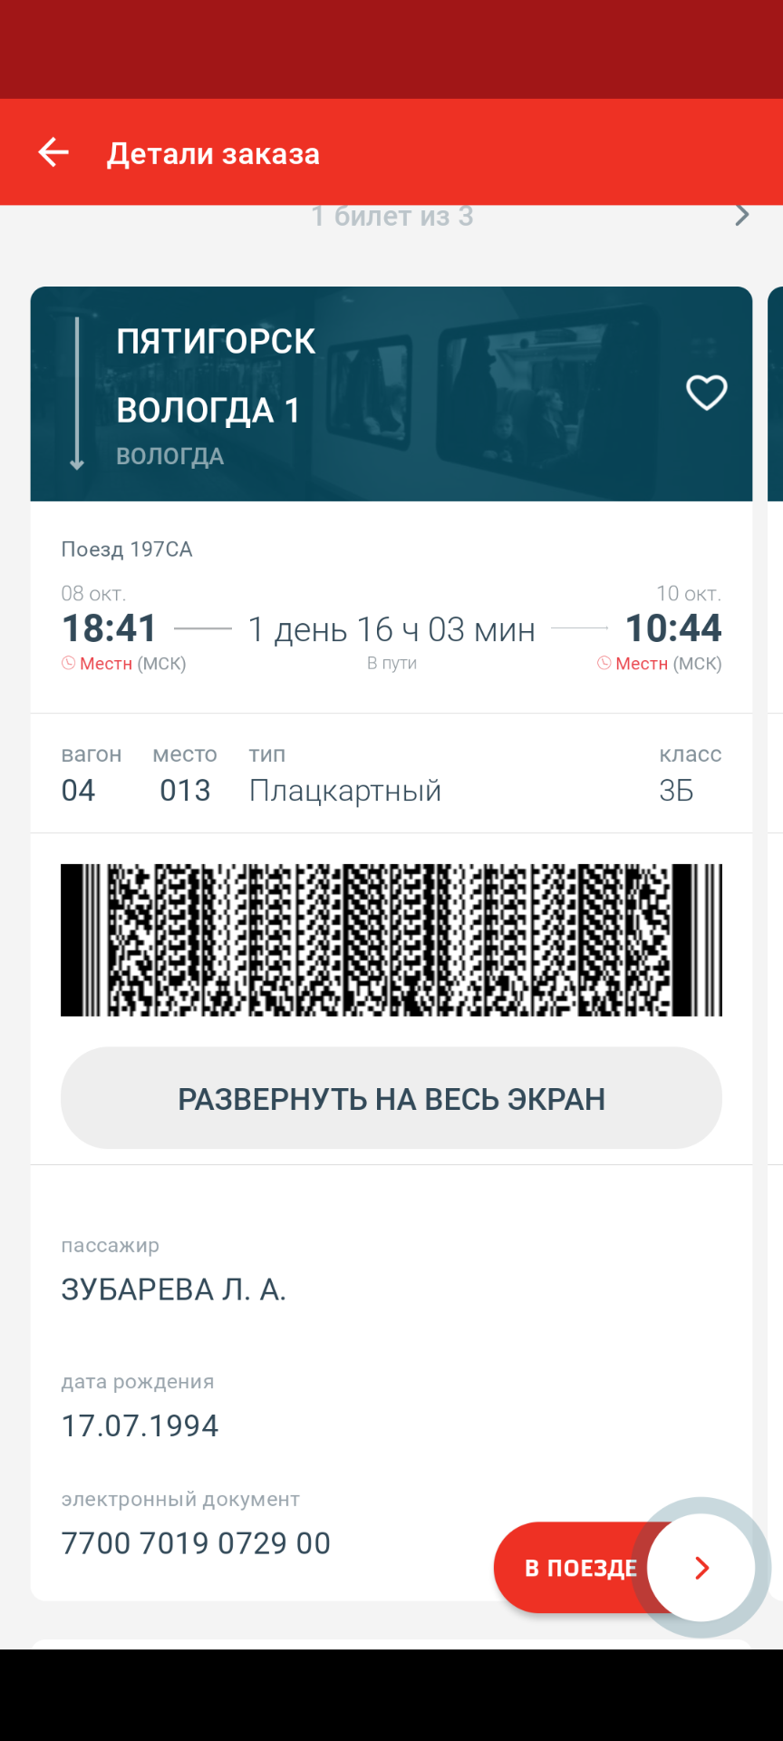Tap the ticket barcode image

tap(391, 939)
